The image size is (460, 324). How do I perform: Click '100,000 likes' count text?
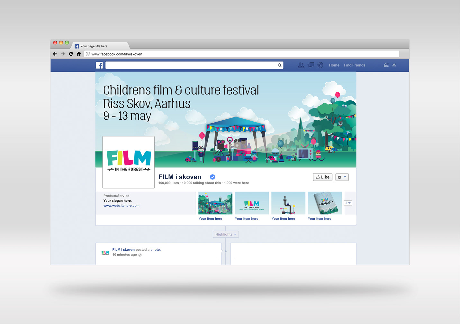click(x=169, y=183)
